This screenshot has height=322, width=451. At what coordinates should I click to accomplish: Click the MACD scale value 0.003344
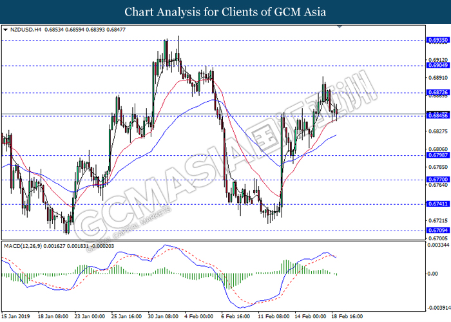pos(438,245)
